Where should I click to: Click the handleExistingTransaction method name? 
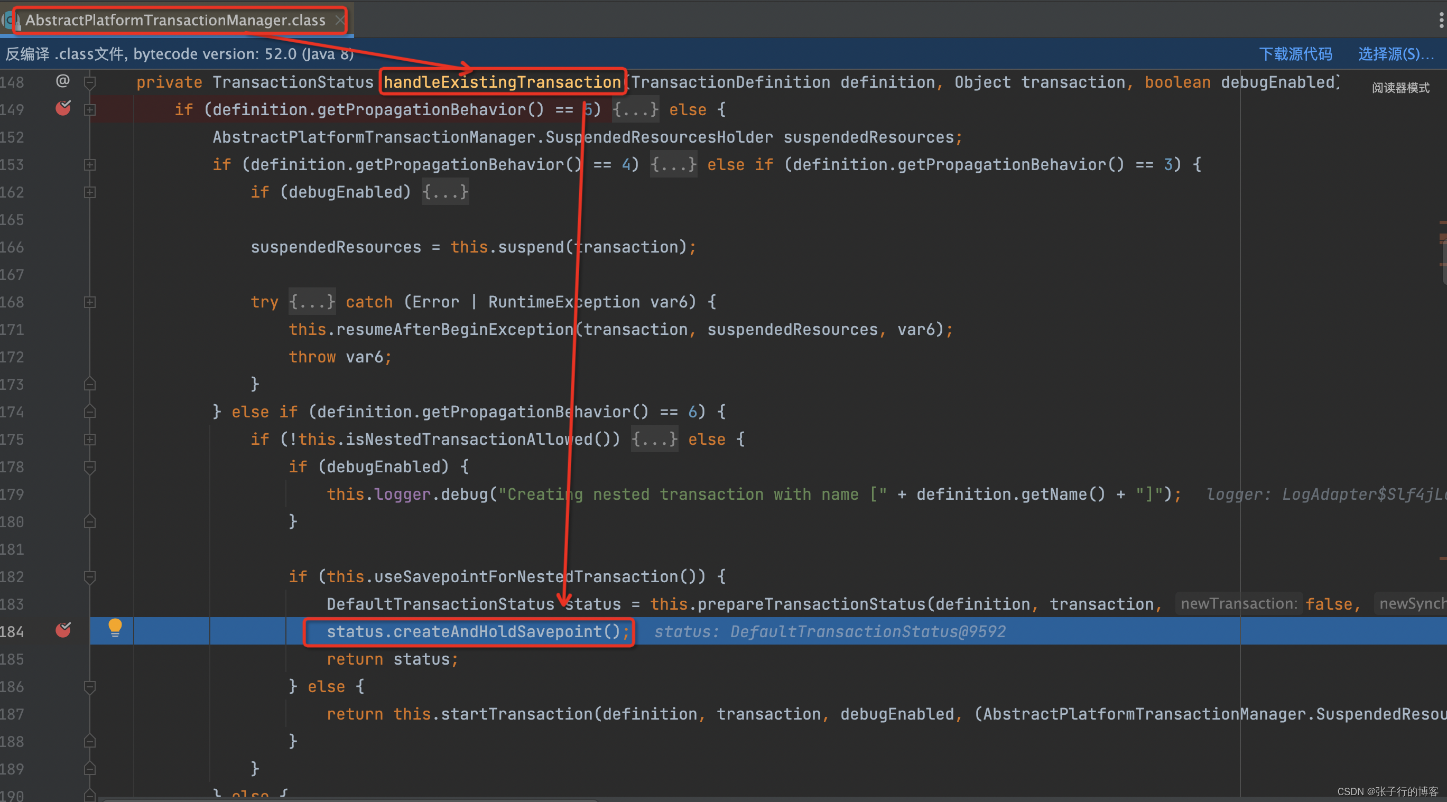[x=502, y=82]
